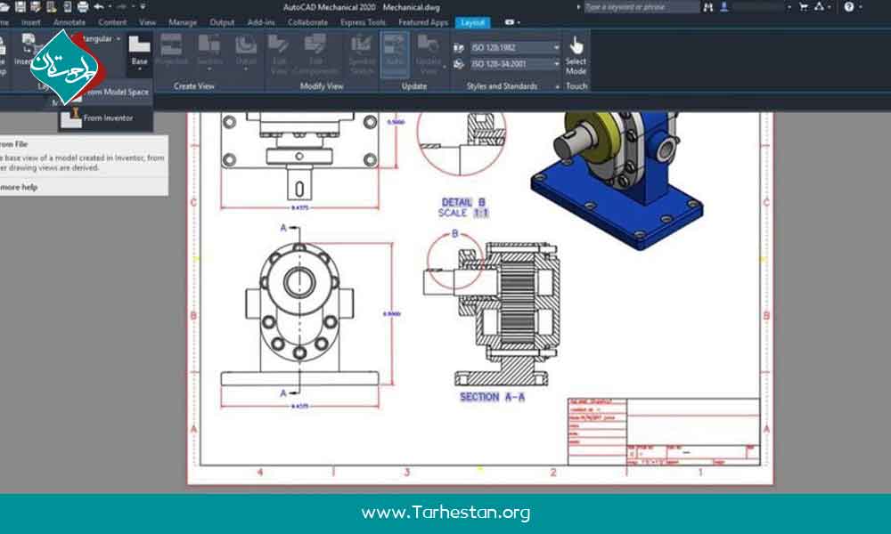Switch to the Annotate ribbon tab
891x534 pixels.
pyautogui.click(x=69, y=22)
